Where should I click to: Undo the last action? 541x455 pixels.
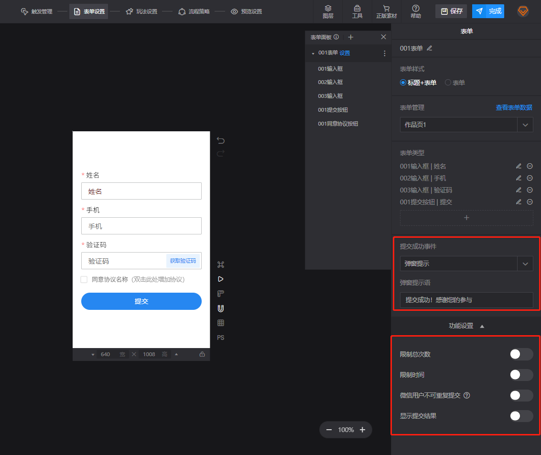(x=220, y=140)
